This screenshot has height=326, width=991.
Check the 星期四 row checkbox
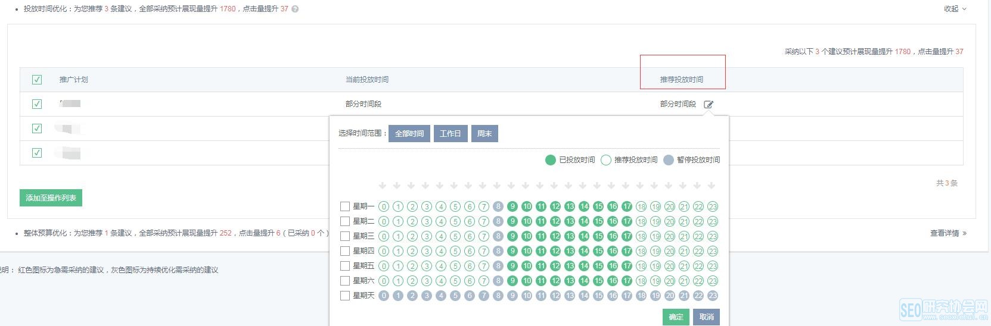(x=344, y=251)
